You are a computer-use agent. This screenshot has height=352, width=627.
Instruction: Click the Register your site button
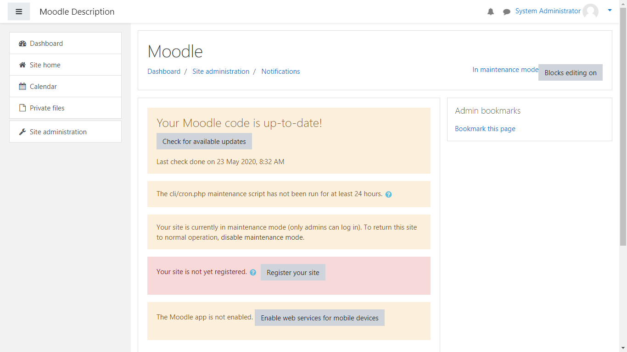[293, 273]
